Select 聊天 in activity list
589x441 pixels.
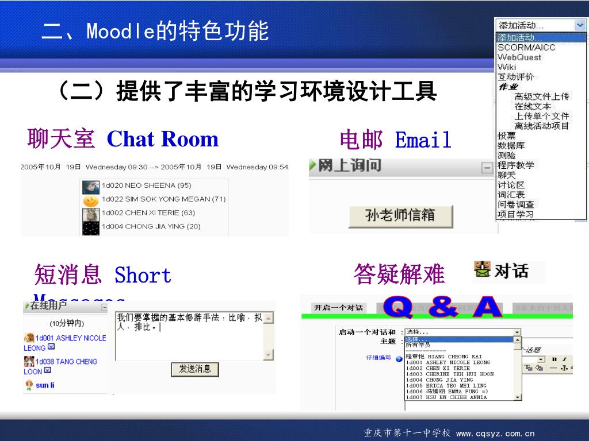(506, 175)
